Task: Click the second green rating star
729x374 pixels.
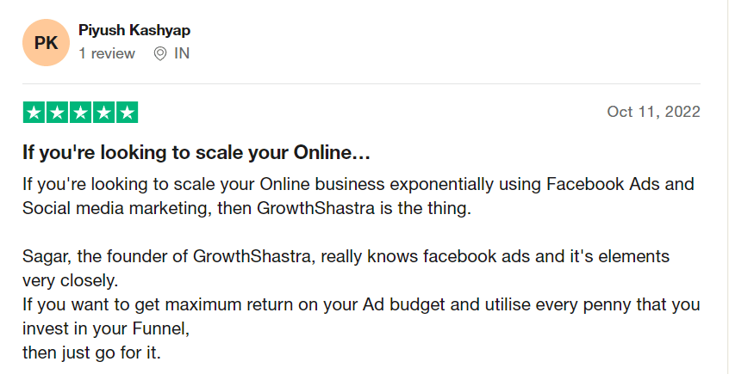Action: coord(57,113)
